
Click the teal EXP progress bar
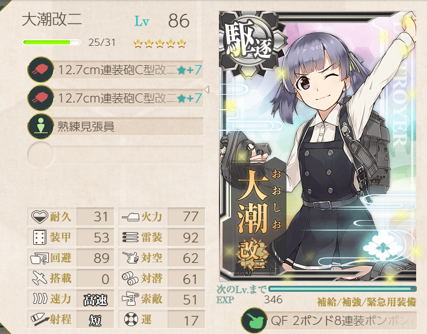coord(343,289)
